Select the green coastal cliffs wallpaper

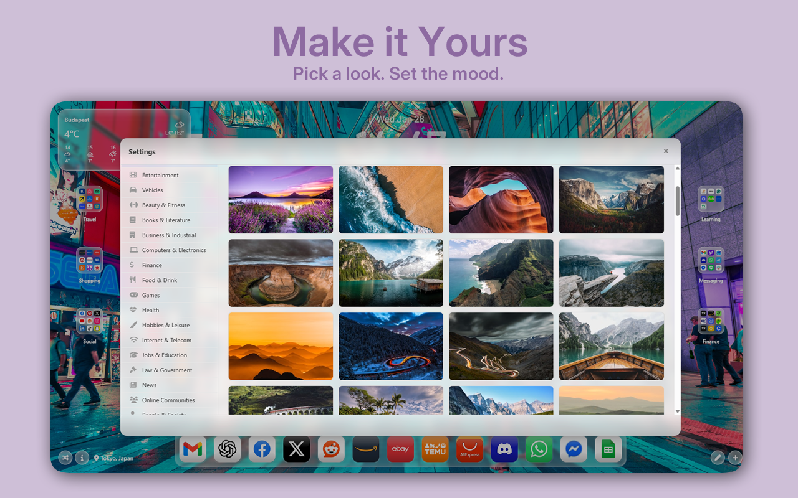501,273
